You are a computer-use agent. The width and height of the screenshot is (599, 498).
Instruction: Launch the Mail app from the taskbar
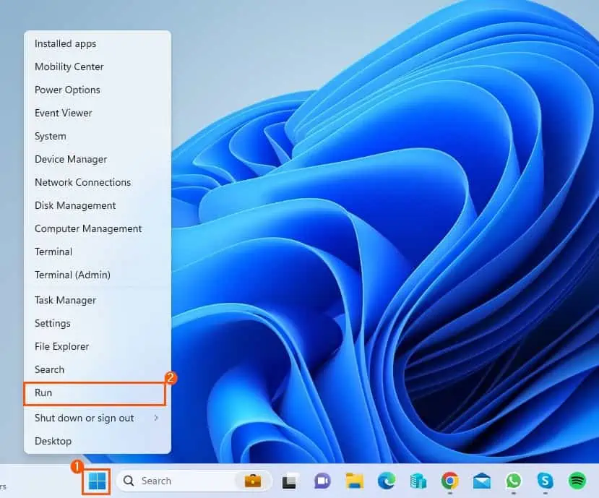click(478, 481)
